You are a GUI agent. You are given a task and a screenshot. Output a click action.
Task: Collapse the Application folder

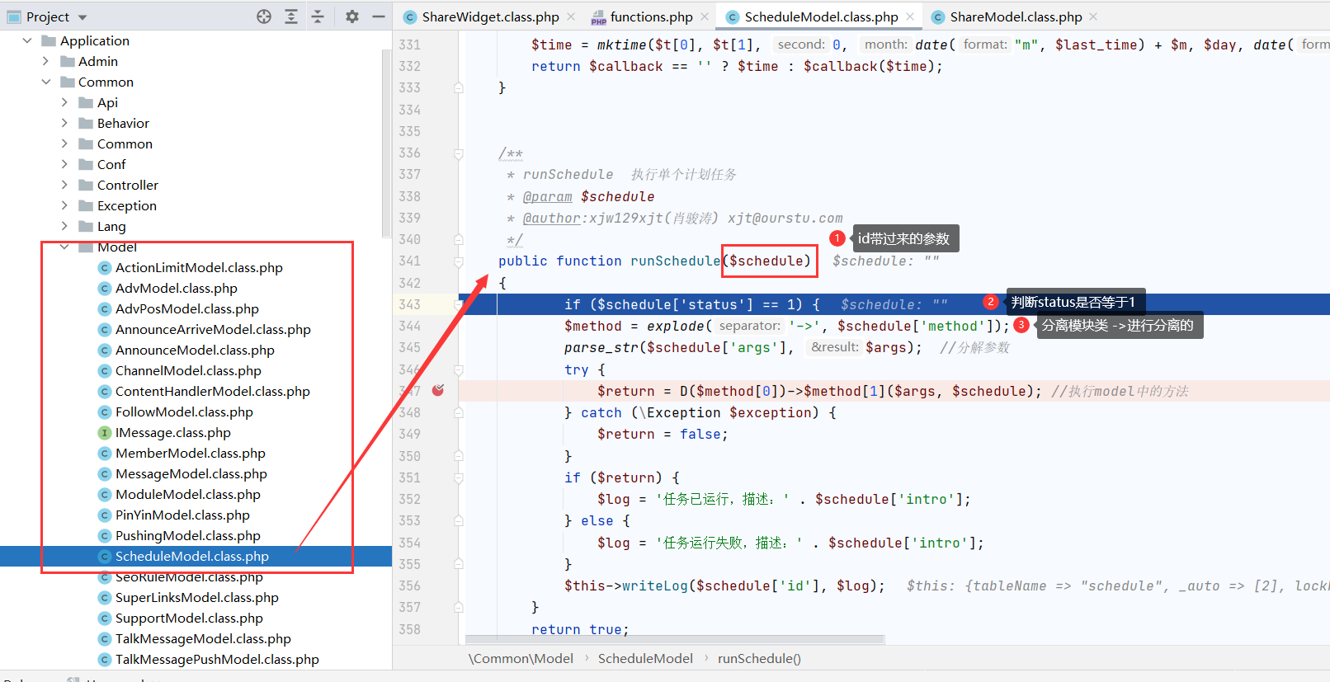pyautogui.click(x=27, y=40)
